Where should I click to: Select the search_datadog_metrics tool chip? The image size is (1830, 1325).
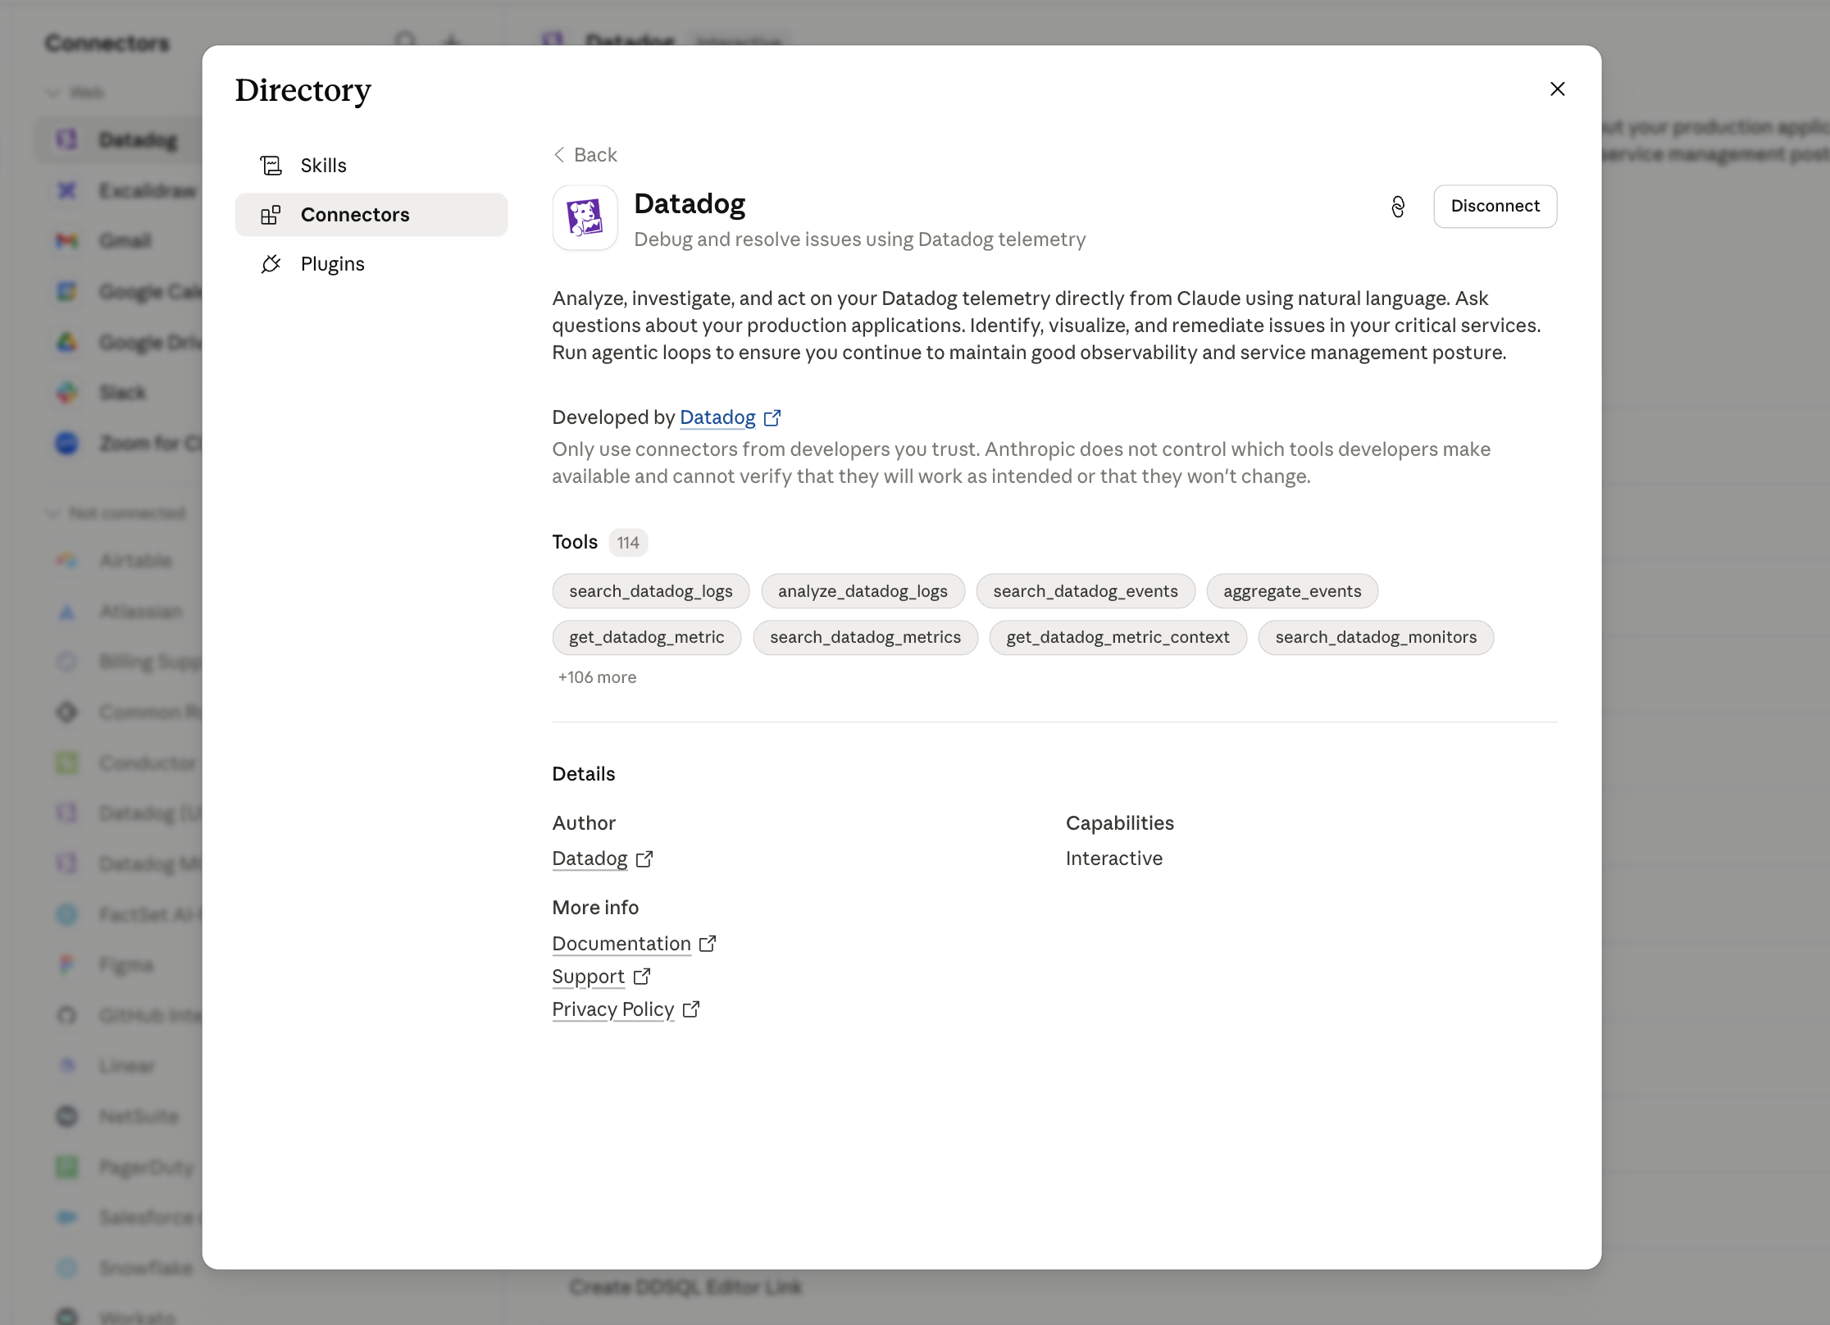[865, 637]
